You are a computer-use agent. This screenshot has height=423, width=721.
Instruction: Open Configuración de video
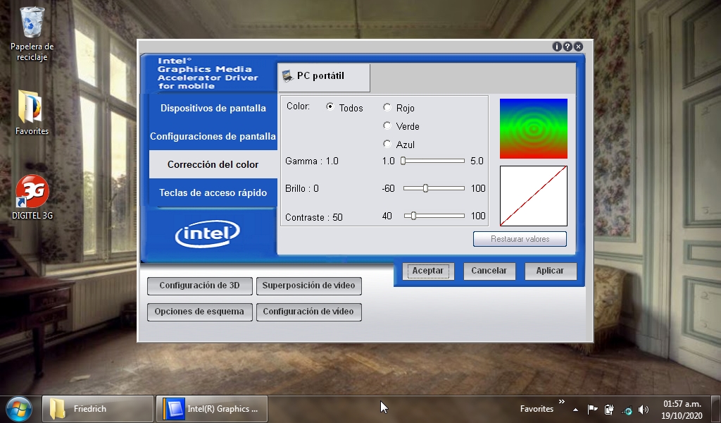[308, 312]
